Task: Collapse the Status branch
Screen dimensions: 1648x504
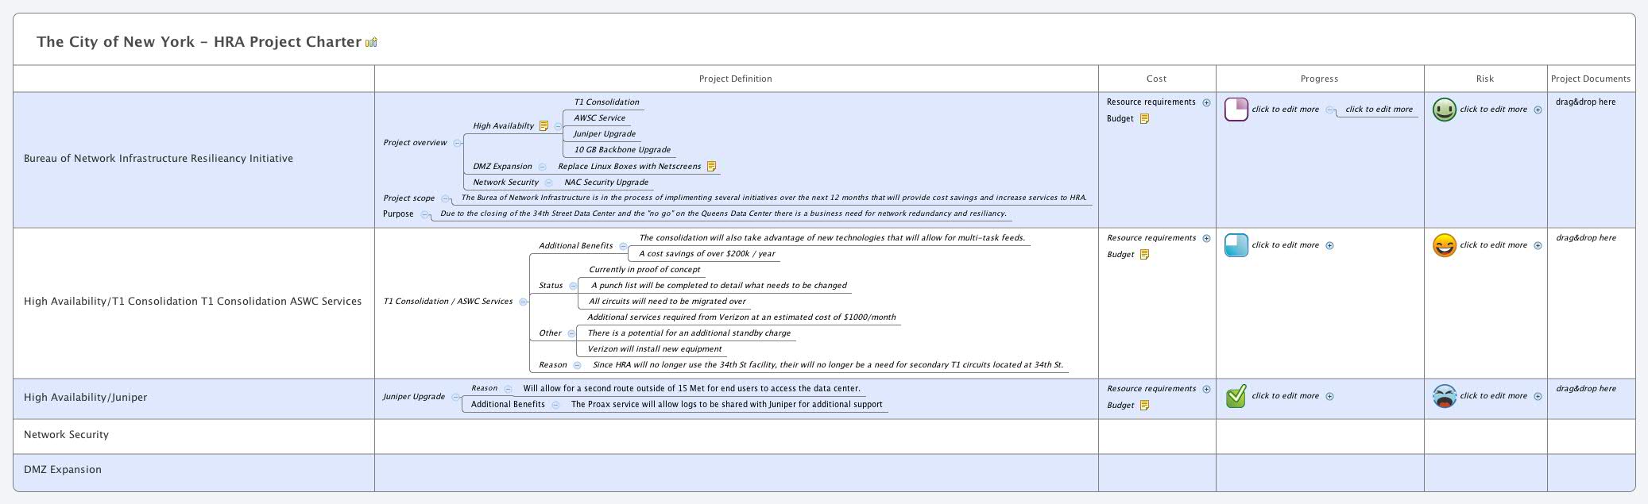Action: point(573,286)
